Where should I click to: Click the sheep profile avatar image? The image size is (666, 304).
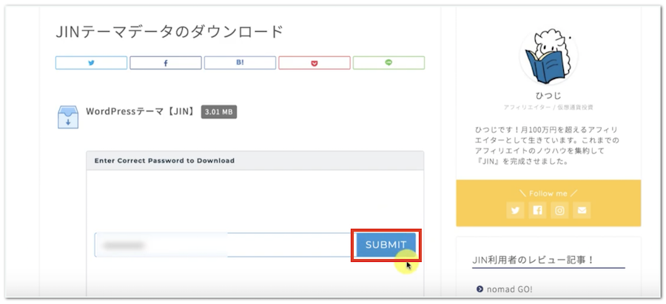point(548,59)
